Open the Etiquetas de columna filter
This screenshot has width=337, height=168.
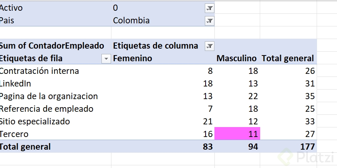(x=209, y=46)
